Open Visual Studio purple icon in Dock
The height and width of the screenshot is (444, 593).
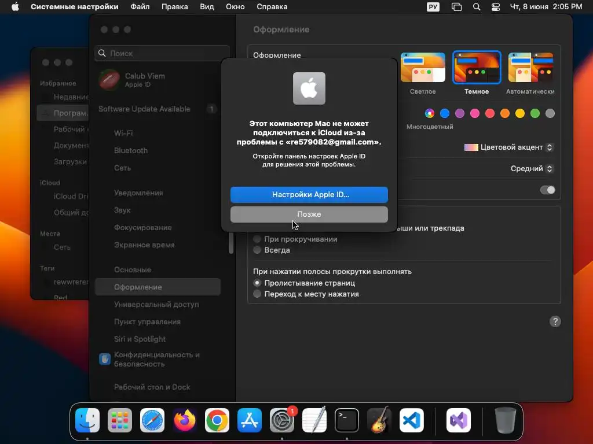coord(459,420)
